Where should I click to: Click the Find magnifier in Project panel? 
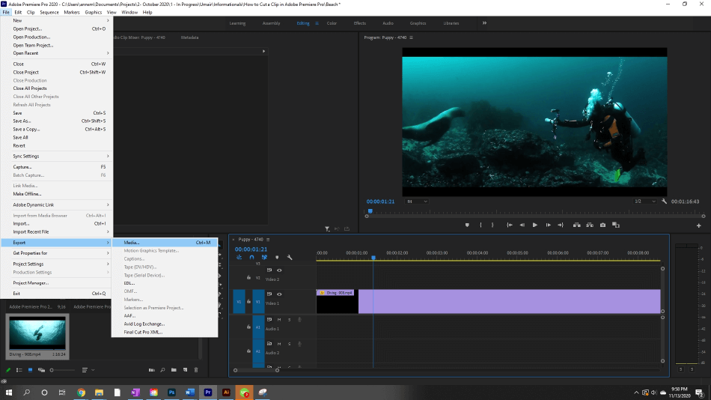point(163,370)
